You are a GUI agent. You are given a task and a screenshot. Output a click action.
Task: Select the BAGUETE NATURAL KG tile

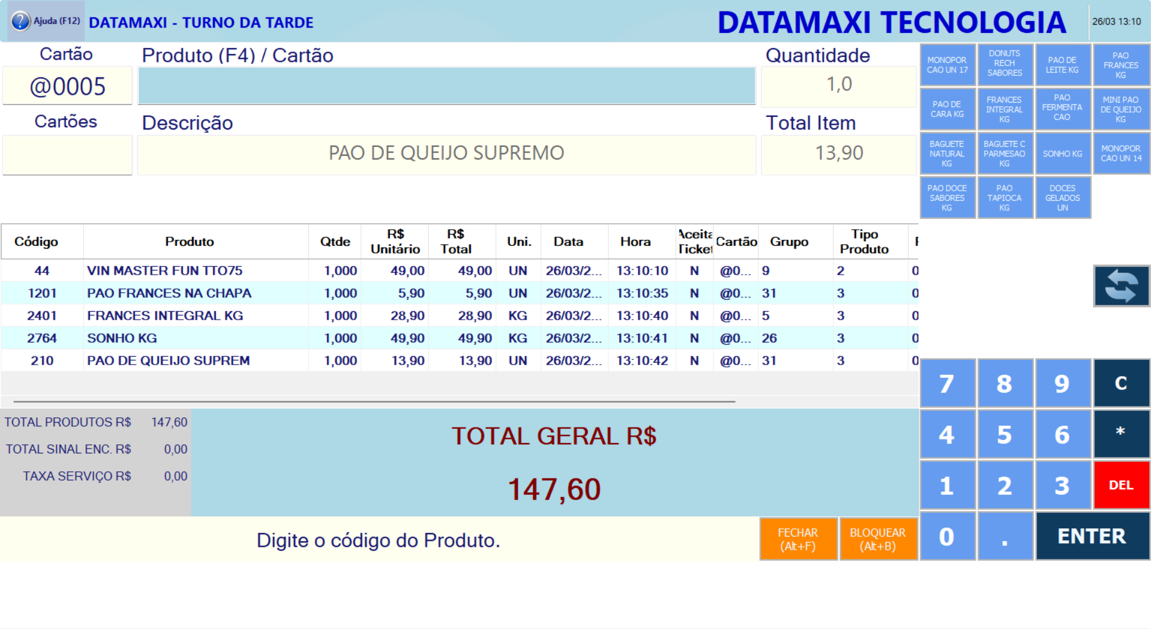(x=948, y=154)
